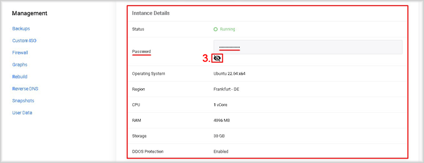This screenshot has width=424, height=163.
Task: Click the Instance Details heading
Action: 151,13
